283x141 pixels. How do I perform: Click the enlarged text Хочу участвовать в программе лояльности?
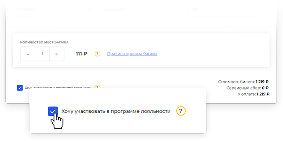point(116,111)
